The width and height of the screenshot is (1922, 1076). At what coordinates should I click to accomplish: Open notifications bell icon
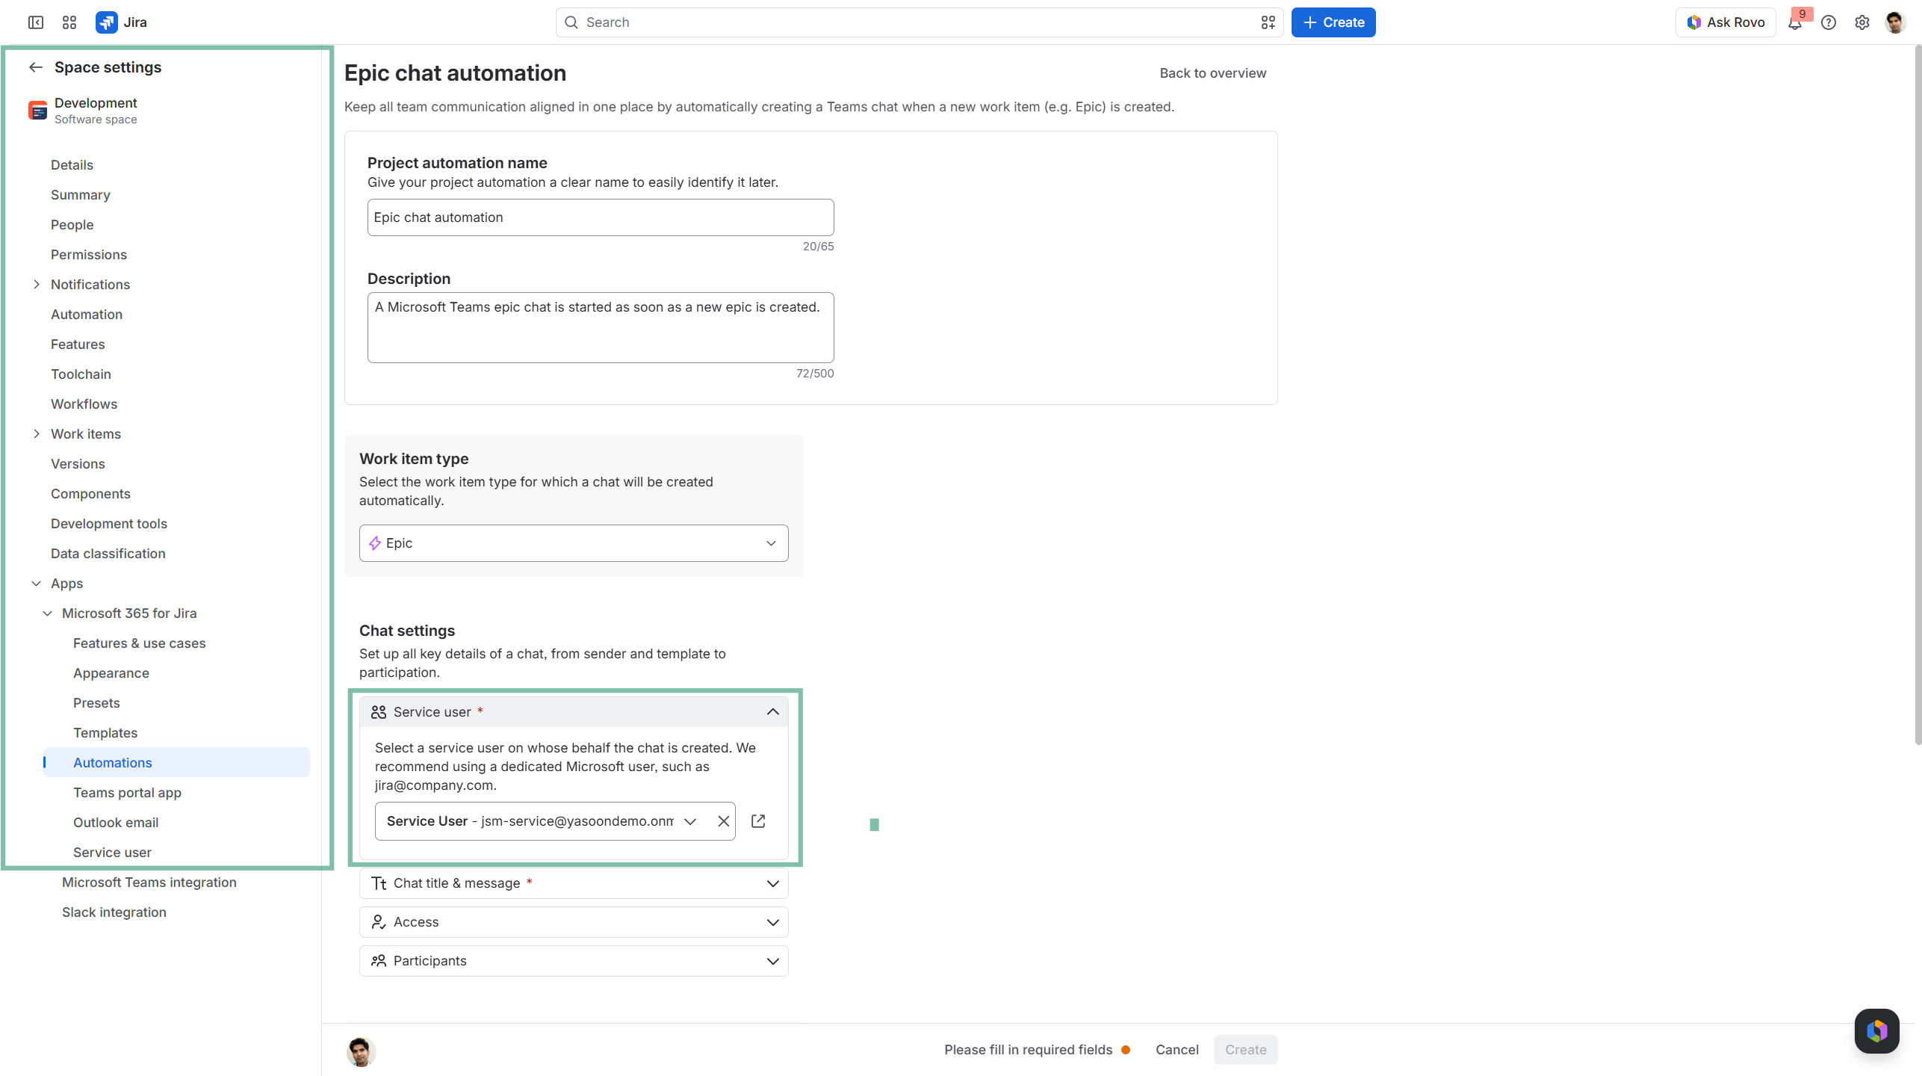[1794, 22]
